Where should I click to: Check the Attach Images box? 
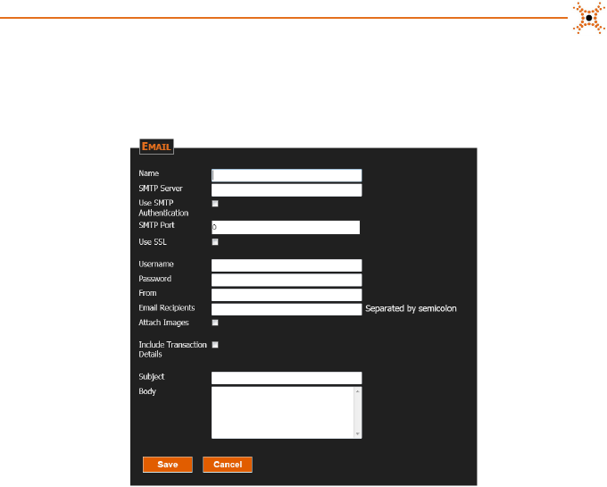tap(215, 323)
